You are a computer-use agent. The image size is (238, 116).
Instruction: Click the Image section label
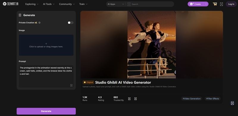coord(22,30)
